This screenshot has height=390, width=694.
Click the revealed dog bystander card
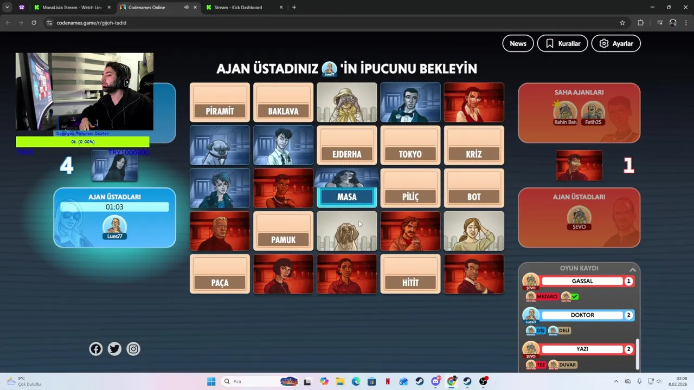pos(346,231)
